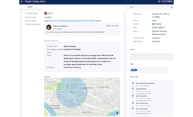
Task: Click the blue location dot on map
Action: pyautogui.click(x=72, y=92)
